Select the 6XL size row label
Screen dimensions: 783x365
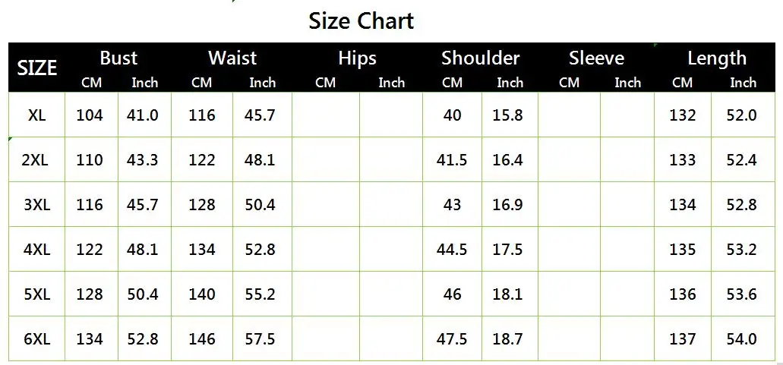click(37, 339)
